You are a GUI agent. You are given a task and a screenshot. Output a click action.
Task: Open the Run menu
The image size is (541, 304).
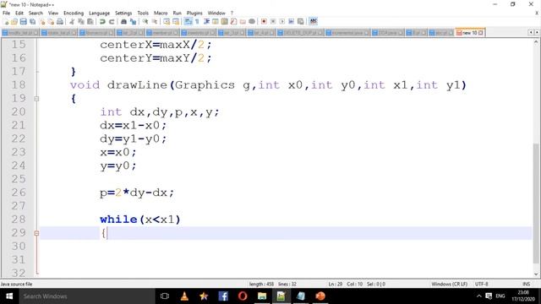click(x=177, y=14)
